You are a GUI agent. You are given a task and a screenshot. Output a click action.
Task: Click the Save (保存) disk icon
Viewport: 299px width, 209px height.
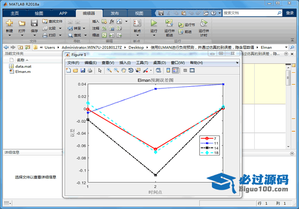pyautogui.click(x=34, y=23)
